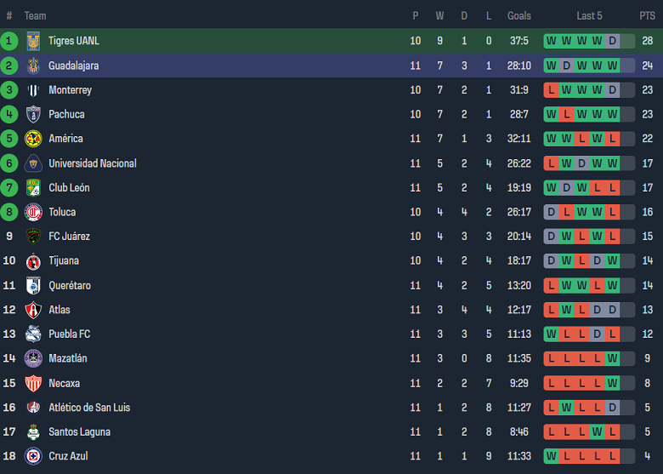Click the Last 5 column header
Viewport: 663px width, 474px height.
(x=589, y=16)
